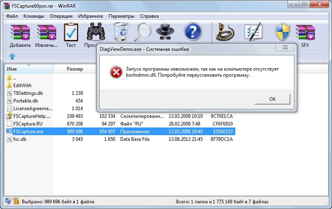The width and height of the screenshot is (332, 209).
Task: Open the Параметры menu
Action: point(121,16)
